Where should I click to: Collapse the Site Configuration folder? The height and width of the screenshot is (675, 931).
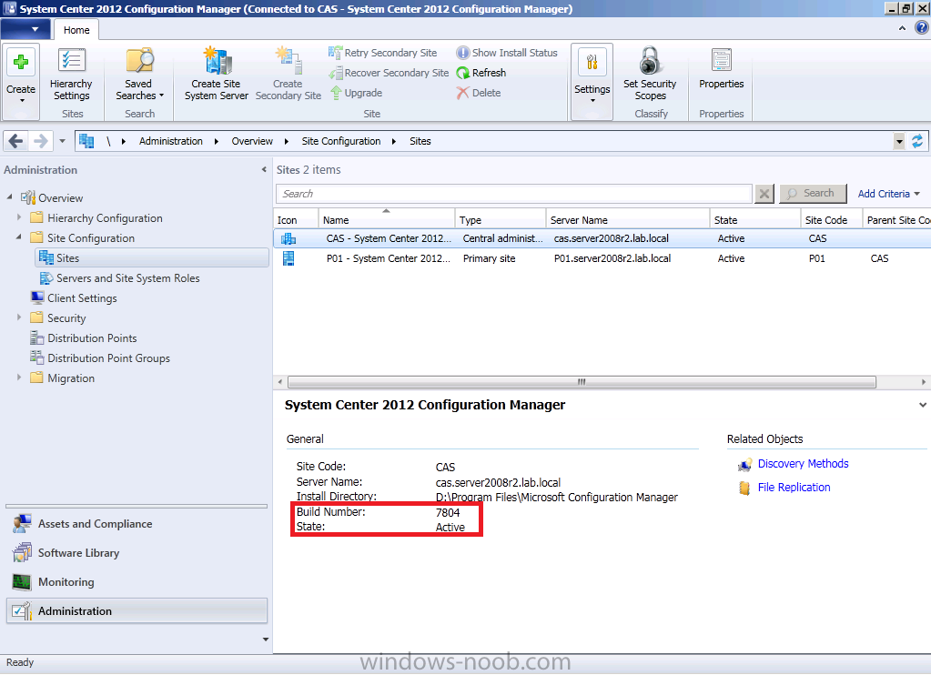[x=19, y=237]
